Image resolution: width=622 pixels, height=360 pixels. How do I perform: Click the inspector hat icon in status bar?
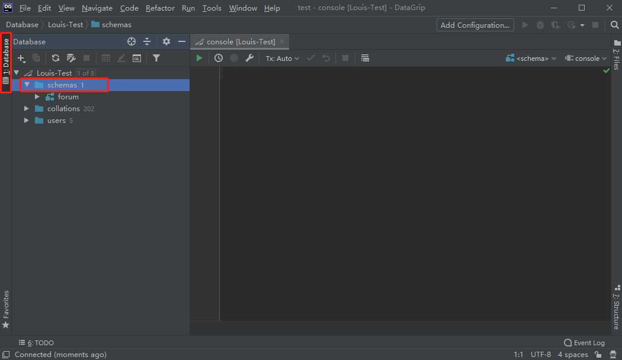pyautogui.click(x=613, y=355)
